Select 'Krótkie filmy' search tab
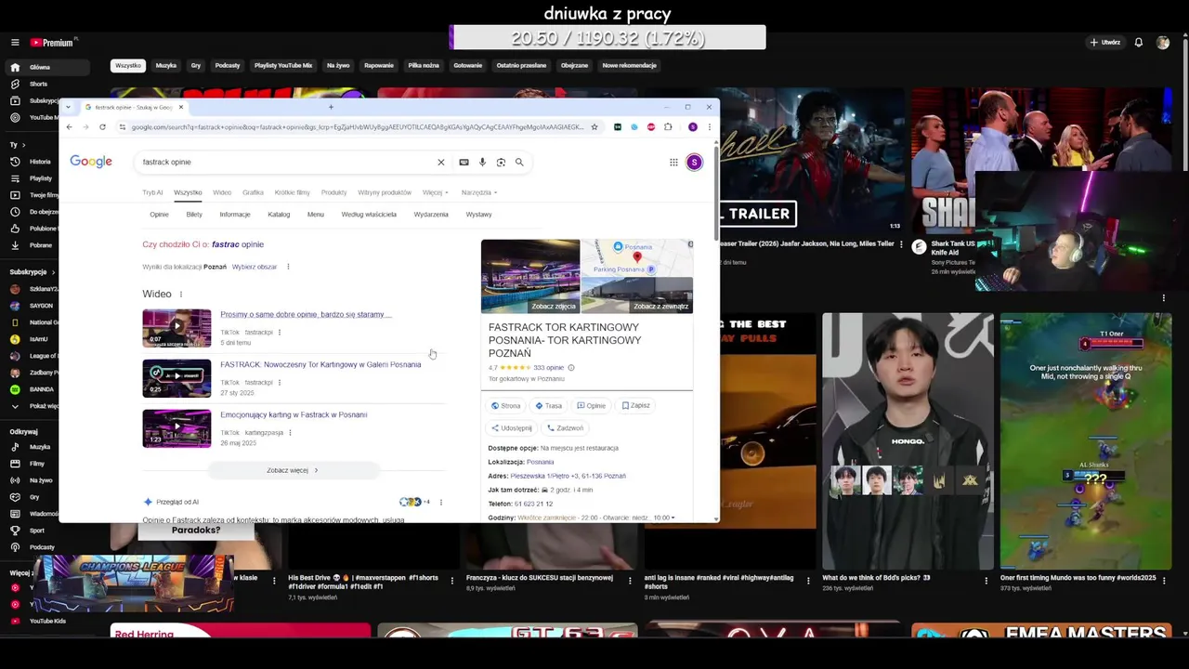 [x=293, y=192]
